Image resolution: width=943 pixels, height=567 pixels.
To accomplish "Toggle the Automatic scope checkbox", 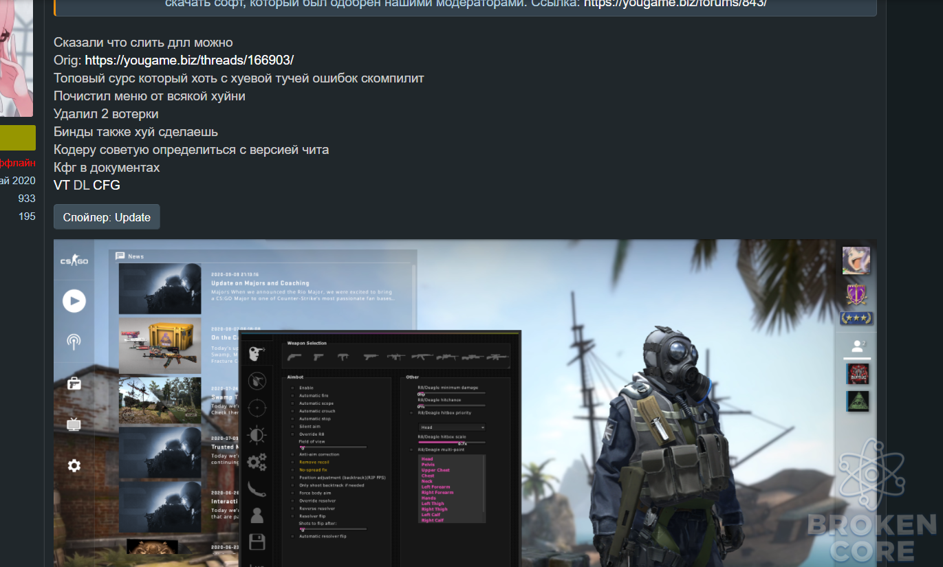I will (x=292, y=403).
